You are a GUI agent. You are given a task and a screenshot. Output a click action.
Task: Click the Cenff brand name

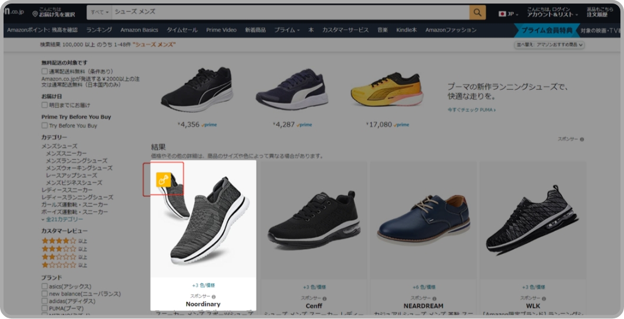pos(314,306)
